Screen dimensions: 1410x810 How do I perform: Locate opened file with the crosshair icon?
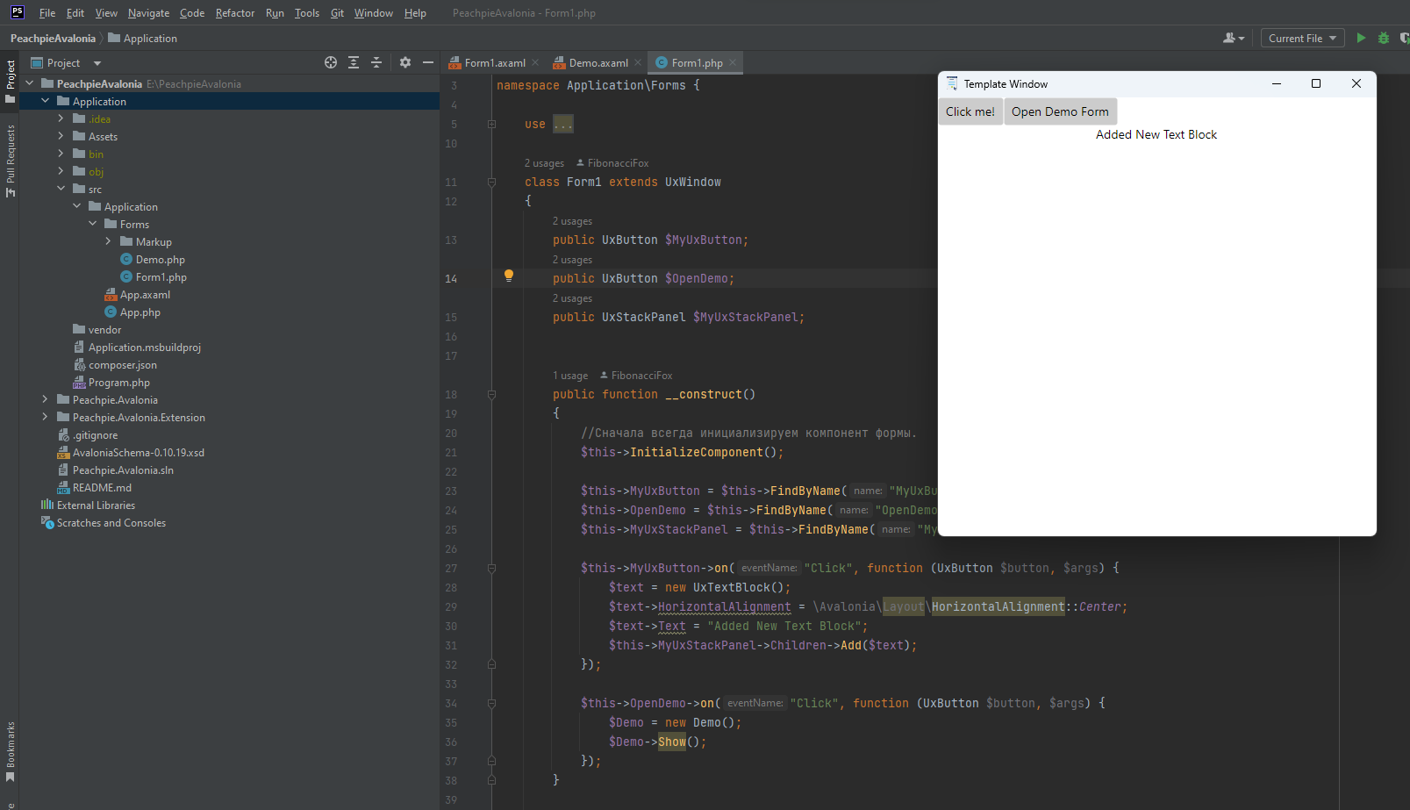click(331, 62)
